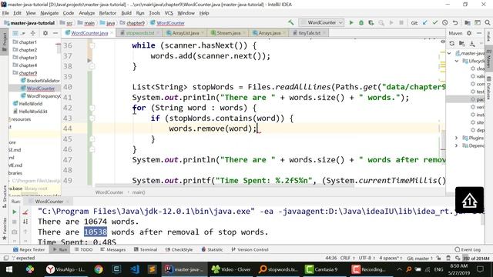The image size is (493, 277).
Task: Click the notification center icon in the system tray
Action: click(480, 269)
